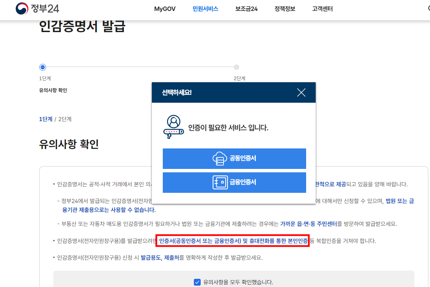Click the 인감증명서 발급 page heading

tap(82, 26)
